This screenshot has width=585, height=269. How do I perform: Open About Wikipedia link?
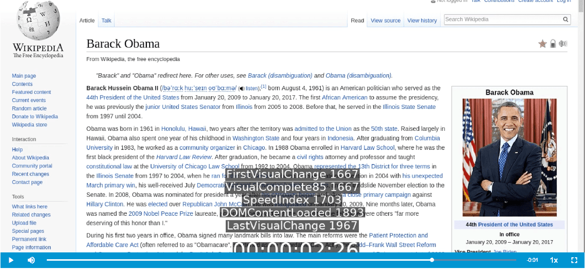(x=31, y=158)
